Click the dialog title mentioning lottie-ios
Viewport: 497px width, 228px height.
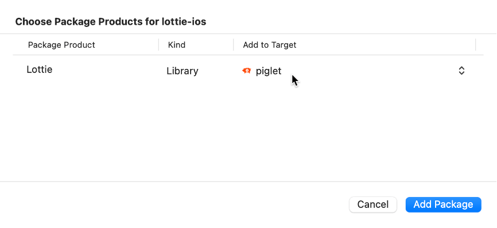[111, 22]
